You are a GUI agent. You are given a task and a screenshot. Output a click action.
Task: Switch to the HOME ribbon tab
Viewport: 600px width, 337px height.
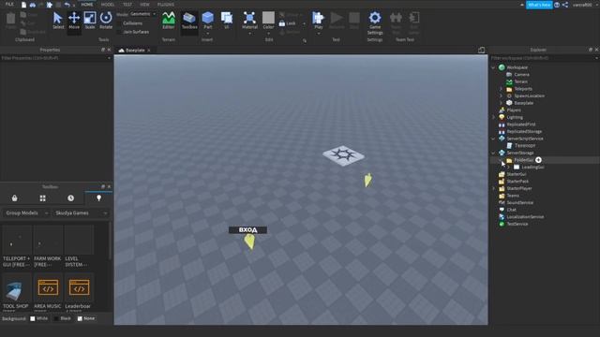(x=87, y=4)
